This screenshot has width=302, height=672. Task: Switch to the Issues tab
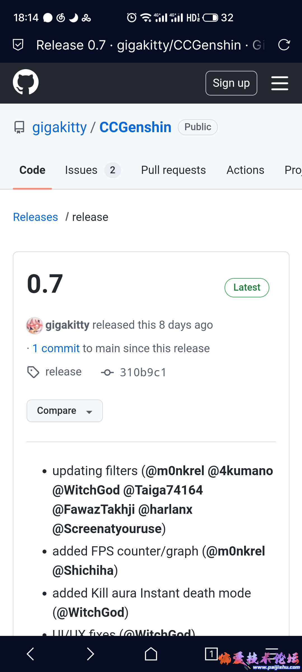[81, 170]
